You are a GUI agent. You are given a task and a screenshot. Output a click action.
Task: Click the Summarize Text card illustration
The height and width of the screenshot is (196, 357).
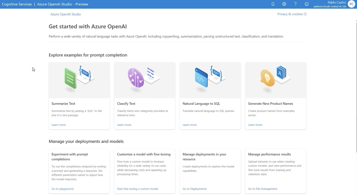[79, 80]
